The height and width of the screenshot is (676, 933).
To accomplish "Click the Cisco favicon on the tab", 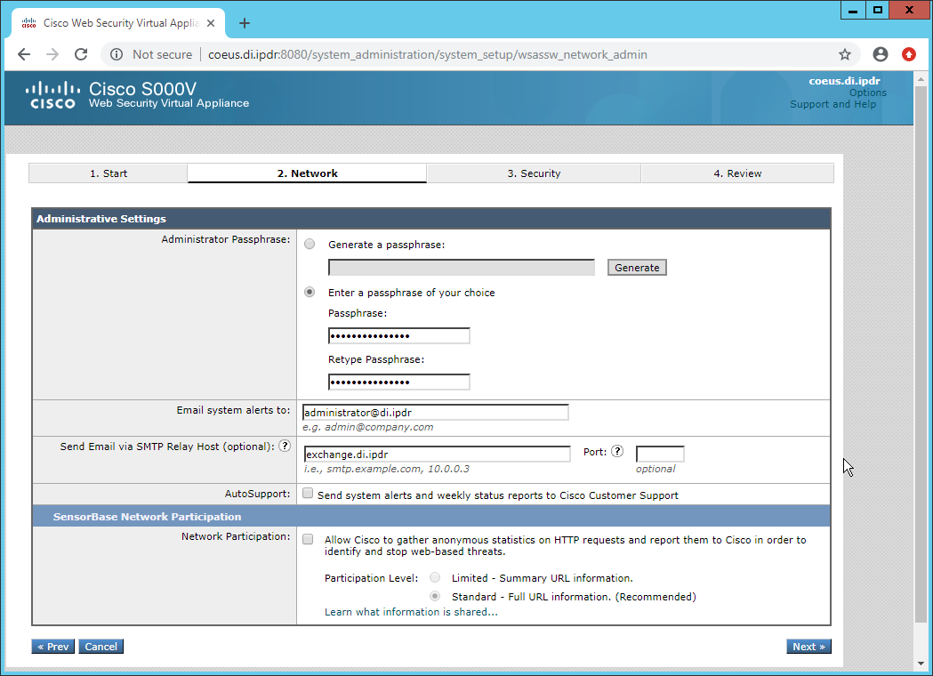I will coord(28,23).
